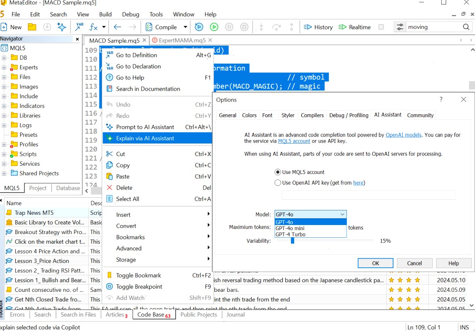Viewport: 475px width, 331px height.
Task: Choose GPT-4 Turbo from the model list
Action: [310, 235]
